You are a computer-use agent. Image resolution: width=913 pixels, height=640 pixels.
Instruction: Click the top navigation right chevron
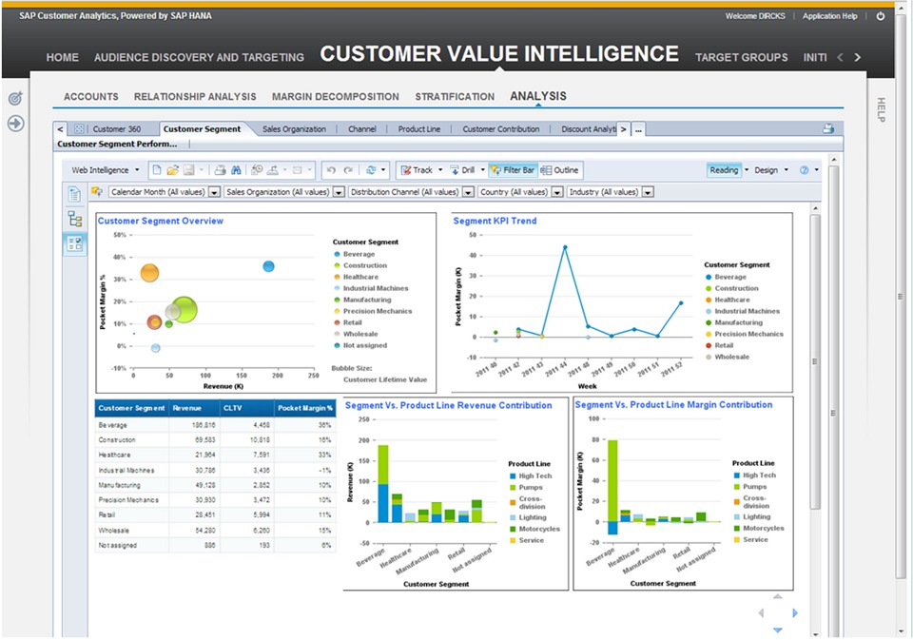(x=857, y=57)
